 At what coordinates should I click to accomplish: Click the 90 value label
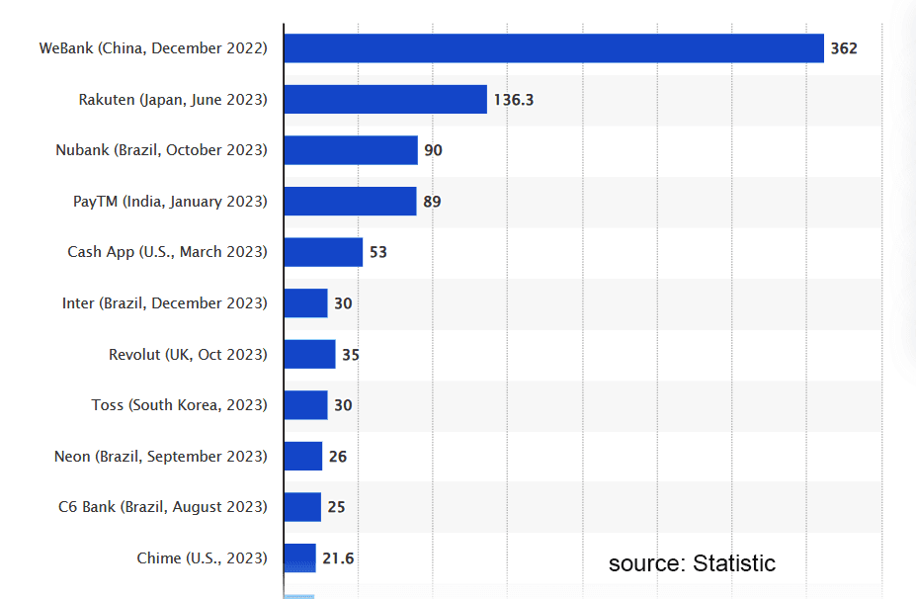tap(434, 150)
